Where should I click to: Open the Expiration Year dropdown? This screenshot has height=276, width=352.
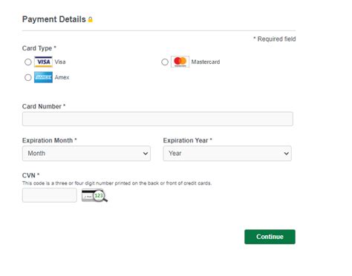coord(227,154)
